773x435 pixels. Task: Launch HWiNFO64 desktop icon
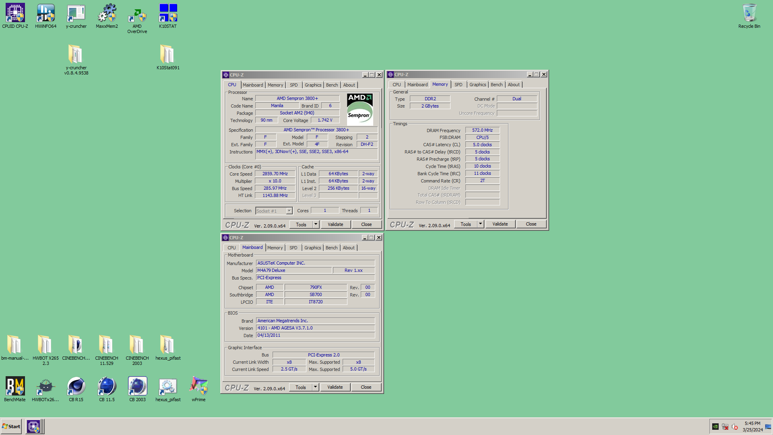coord(45,16)
